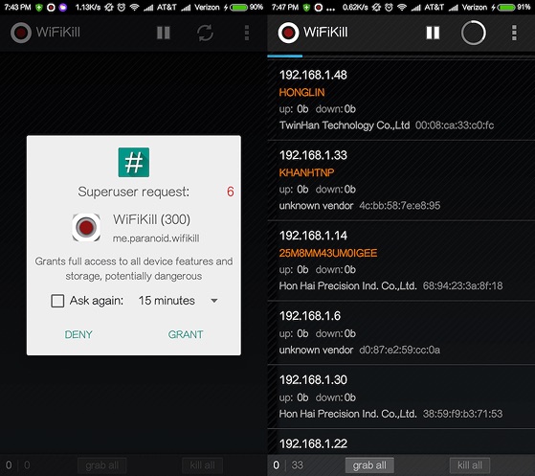This screenshot has width=535, height=476.
Task: Select the 192.168.1.48 HONGLIN device entry
Action: click(401, 100)
